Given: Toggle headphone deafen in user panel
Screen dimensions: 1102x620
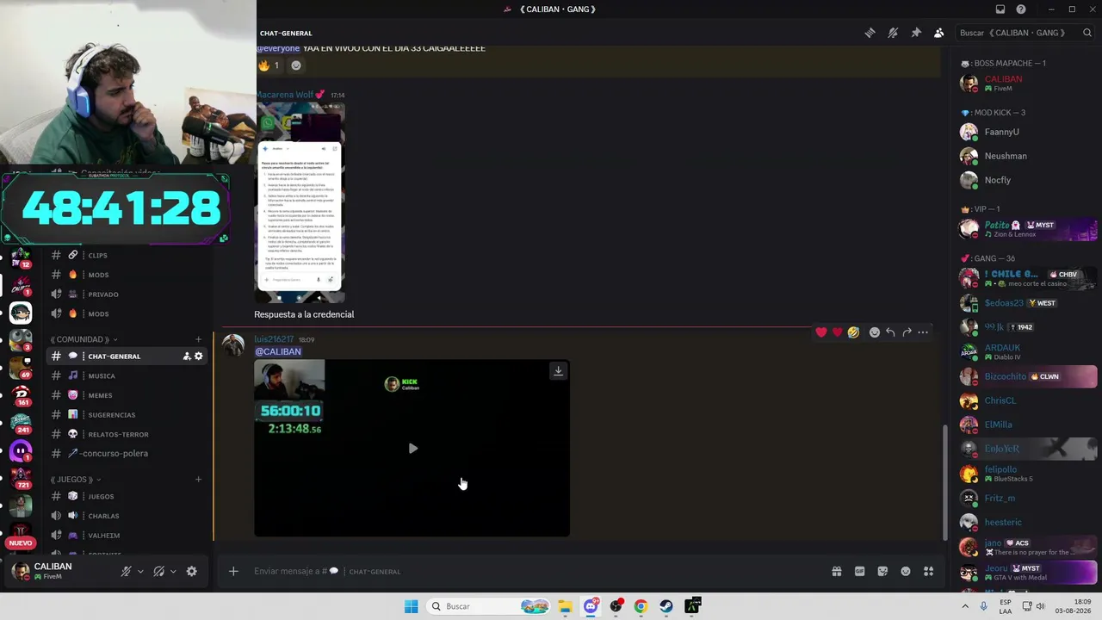Looking at the screenshot, I should point(158,571).
